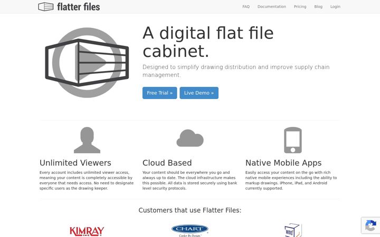This screenshot has width=380, height=237.
Task: Click the Flatter Files logo in header
Action: pos(69,7)
